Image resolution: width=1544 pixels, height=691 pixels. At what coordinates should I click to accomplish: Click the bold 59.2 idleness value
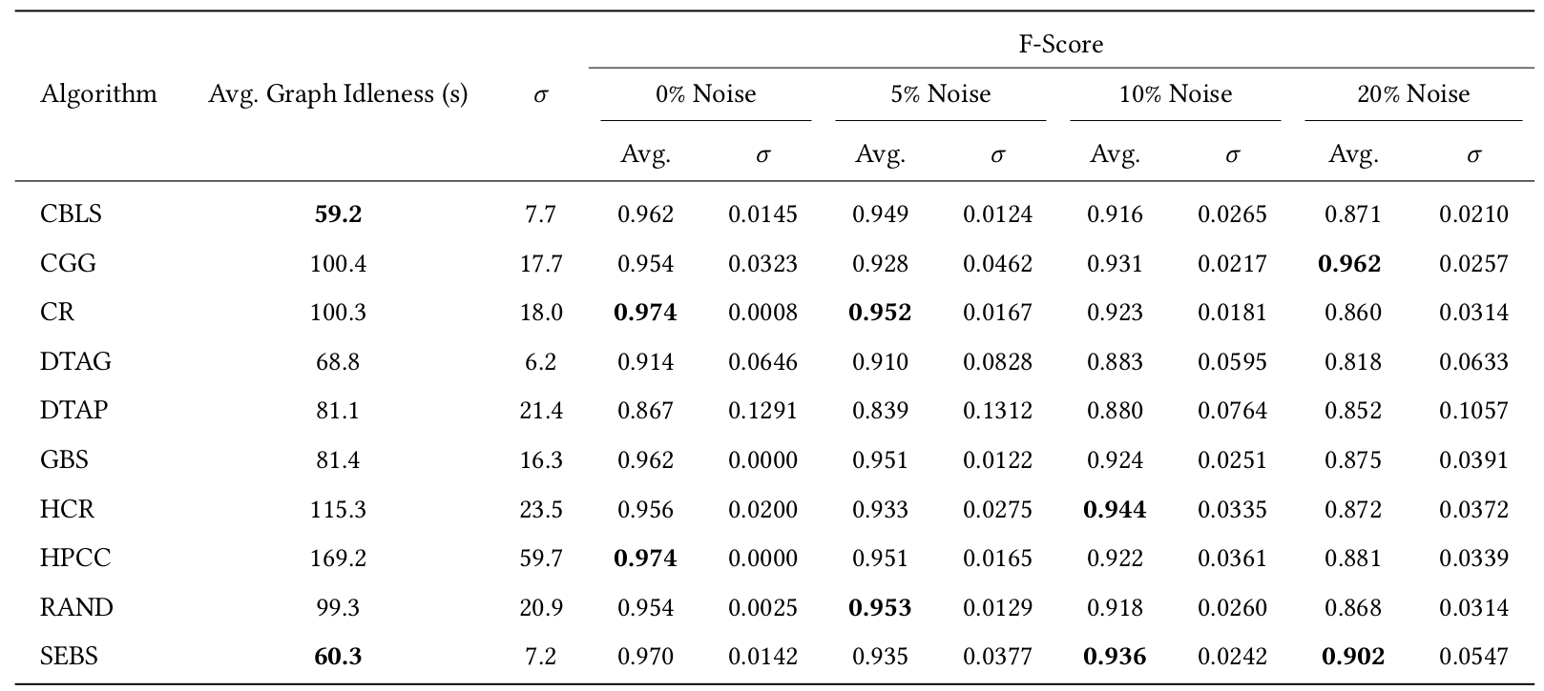(x=338, y=214)
